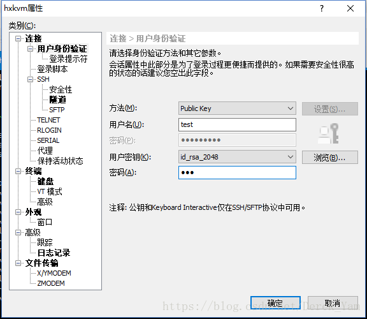
Task: Select 登录脚本 tree item
Action: point(52,69)
